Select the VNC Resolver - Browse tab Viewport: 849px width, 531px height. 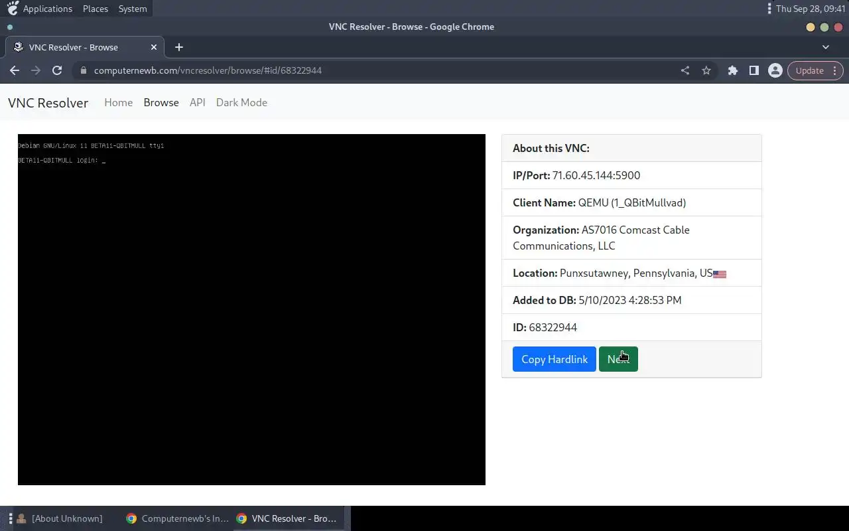[x=85, y=47]
